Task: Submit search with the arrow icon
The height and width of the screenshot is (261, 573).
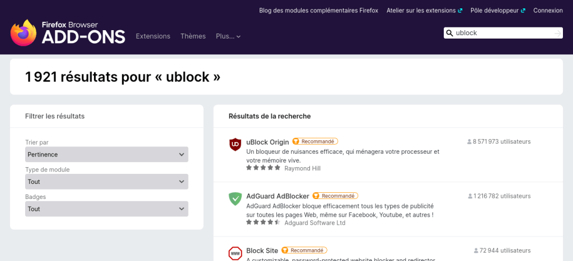Action: pyautogui.click(x=557, y=33)
